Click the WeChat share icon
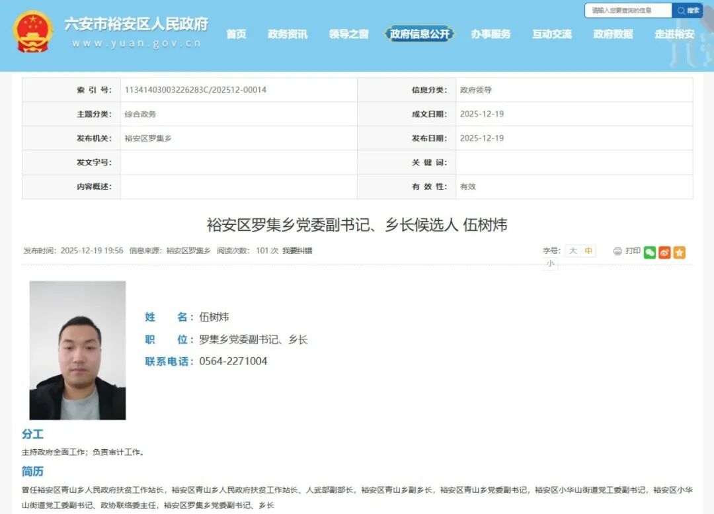Viewport: 714px width, 514px height. tap(651, 252)
